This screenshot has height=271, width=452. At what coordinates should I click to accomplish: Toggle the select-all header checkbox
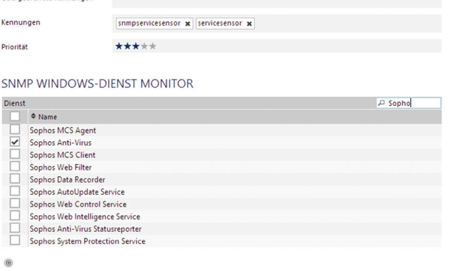(x=15, y=116)
